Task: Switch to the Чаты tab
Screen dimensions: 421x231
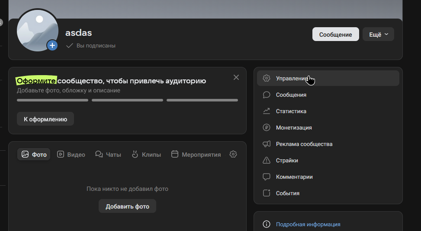Action: point(108,154)
